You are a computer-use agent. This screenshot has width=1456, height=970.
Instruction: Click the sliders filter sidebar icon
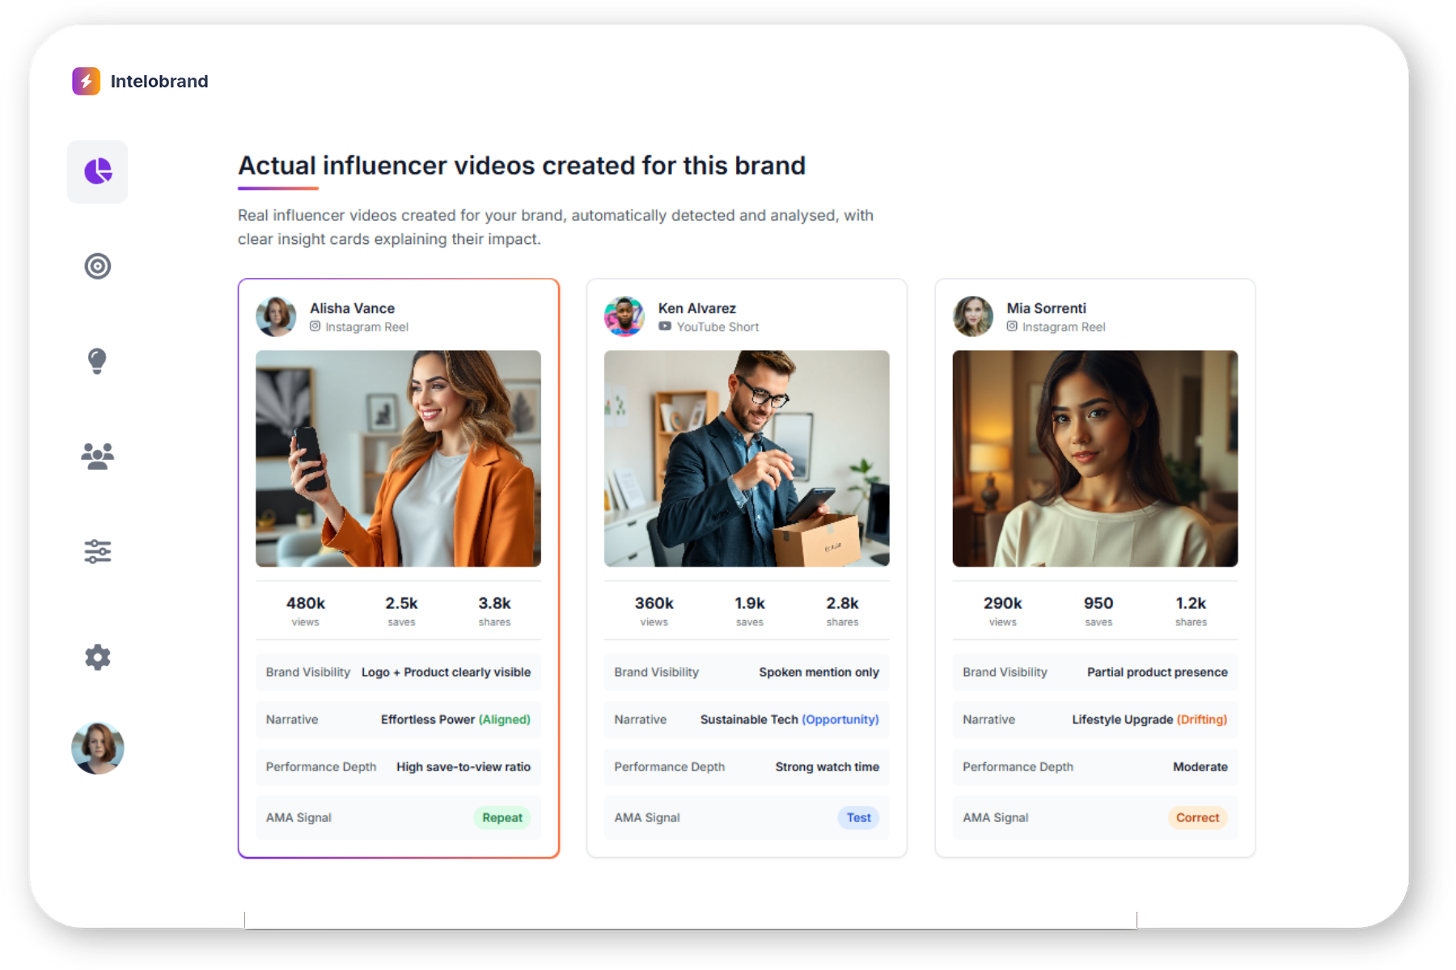click(x=97, y=551)
